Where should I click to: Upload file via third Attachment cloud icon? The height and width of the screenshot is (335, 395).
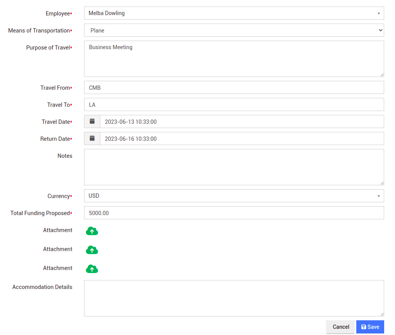tap(92, 269)
